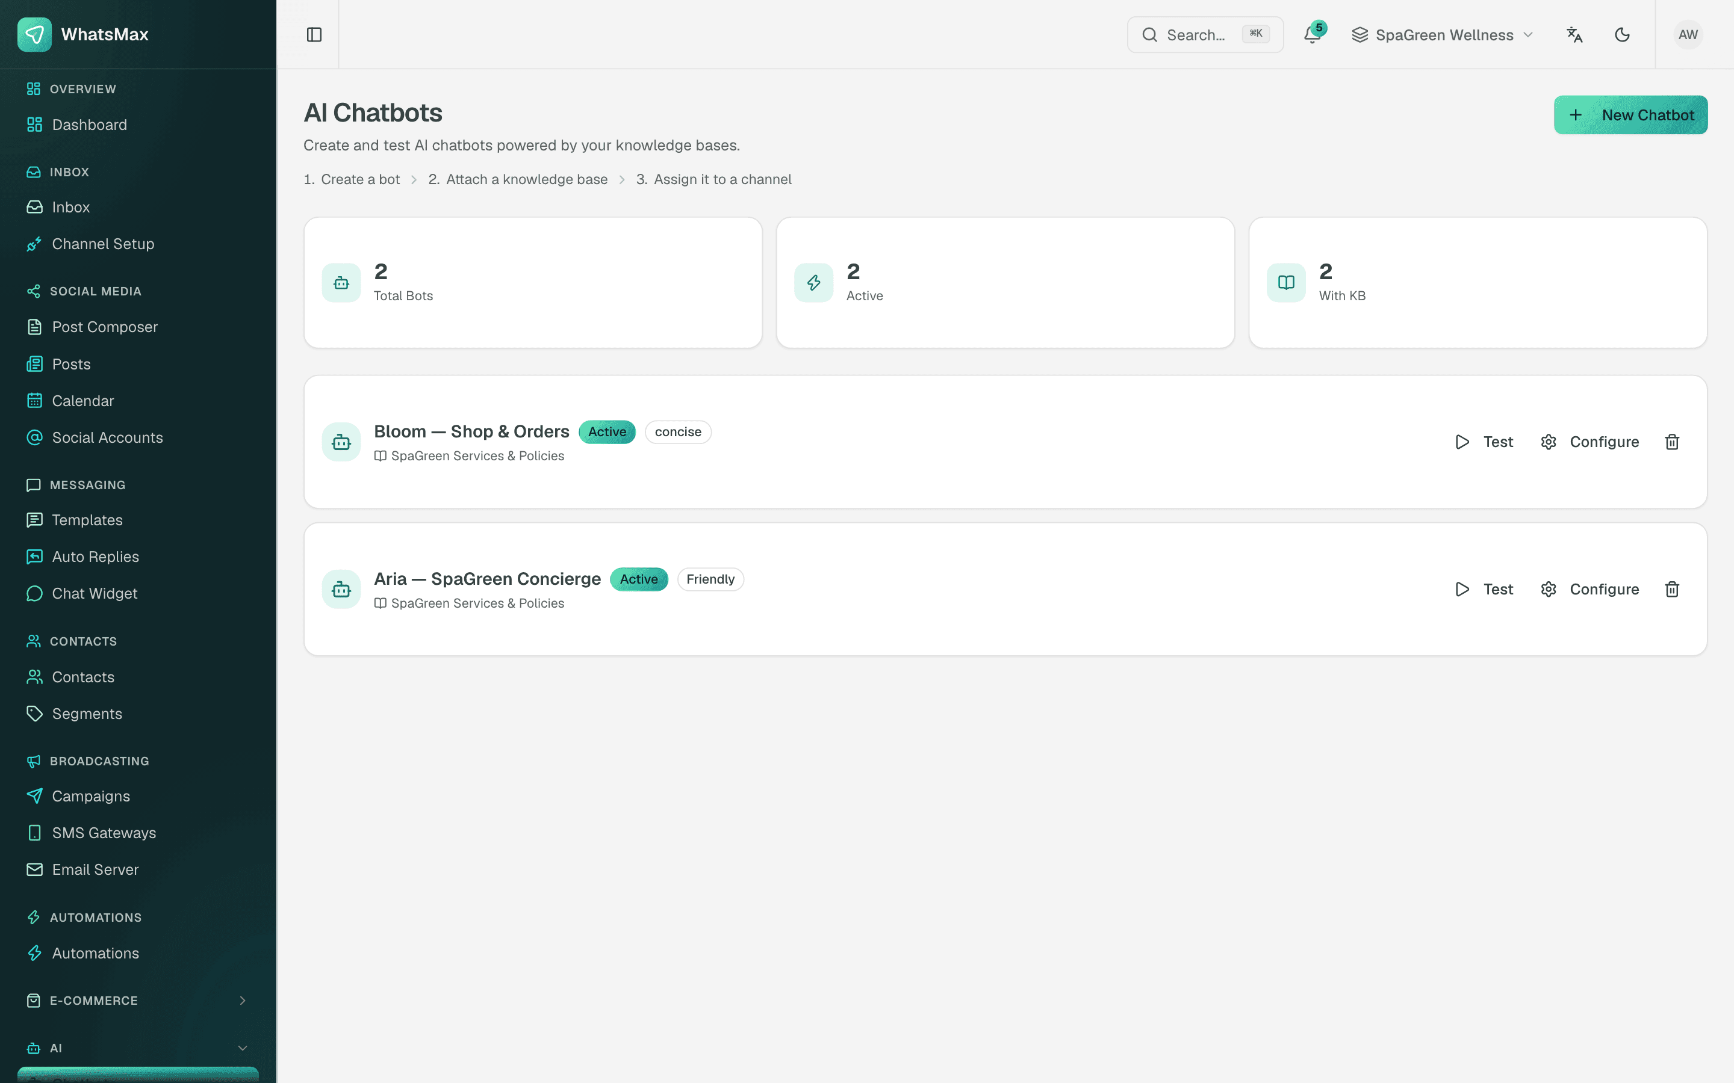Image resolution: width=1734 pixels, height=1083 pixels.
Task: Open the Posts page
Action: pos(137,364)
